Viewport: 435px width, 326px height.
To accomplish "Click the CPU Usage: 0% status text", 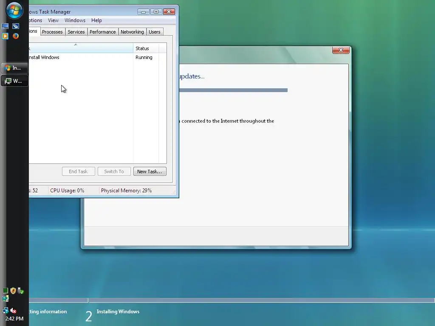I will pyautogui.click(x=67, y=191).
